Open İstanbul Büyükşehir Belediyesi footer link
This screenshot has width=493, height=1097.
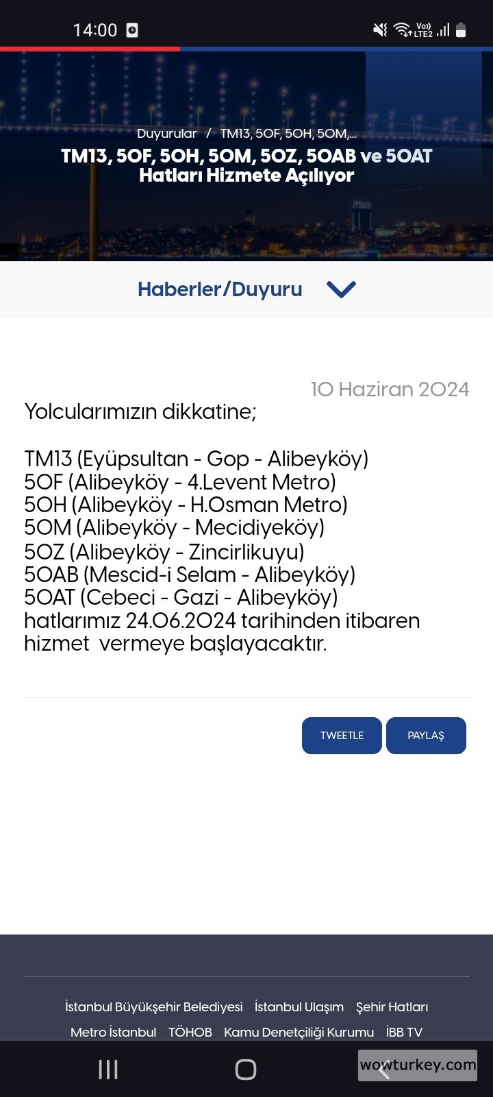[153, 1007]
